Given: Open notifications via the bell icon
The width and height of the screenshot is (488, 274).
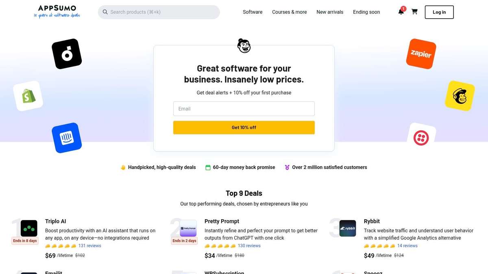Looking at the screenshot, I should 400,12.
